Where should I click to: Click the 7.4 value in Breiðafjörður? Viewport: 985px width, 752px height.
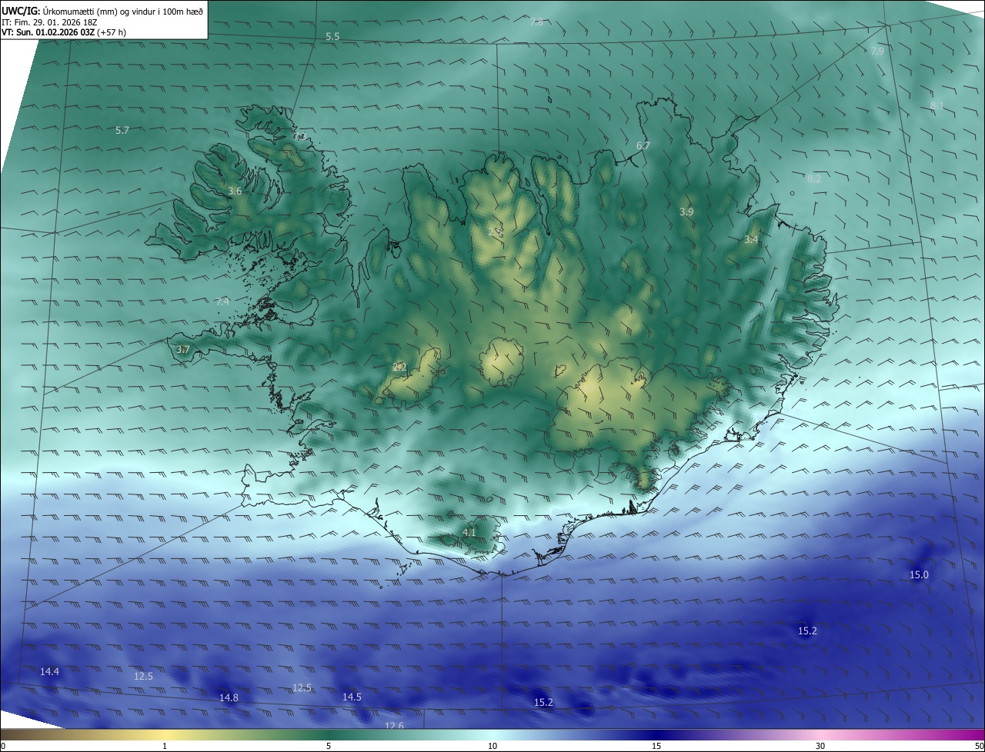click(x=222, y=302)
